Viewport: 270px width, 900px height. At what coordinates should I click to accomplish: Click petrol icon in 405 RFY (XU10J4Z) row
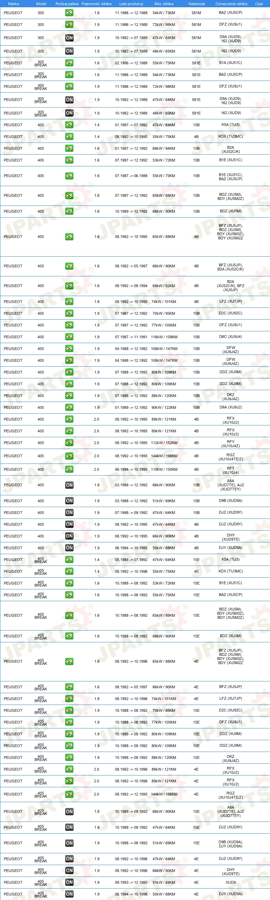coord(69,443)
